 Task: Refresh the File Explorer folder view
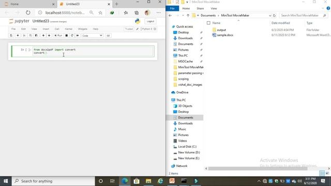[x=274, y=16]
